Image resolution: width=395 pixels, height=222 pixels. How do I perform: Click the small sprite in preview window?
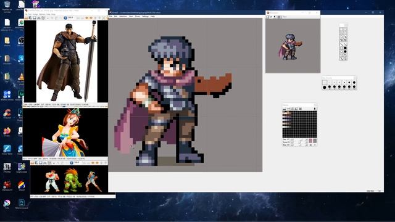pos(290,47)
